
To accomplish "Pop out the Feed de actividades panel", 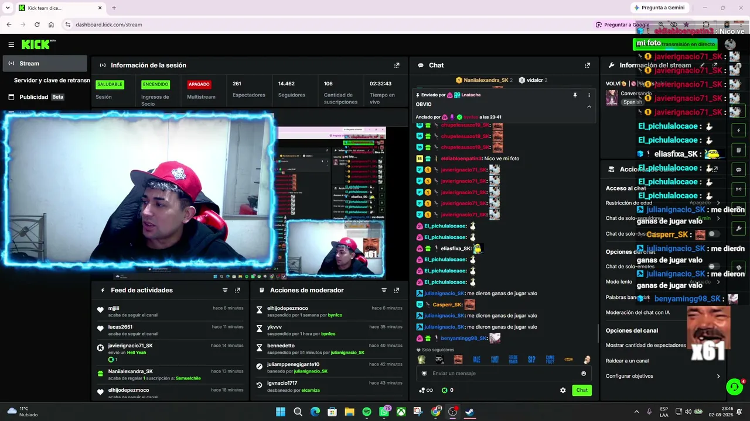I will 237,290.
